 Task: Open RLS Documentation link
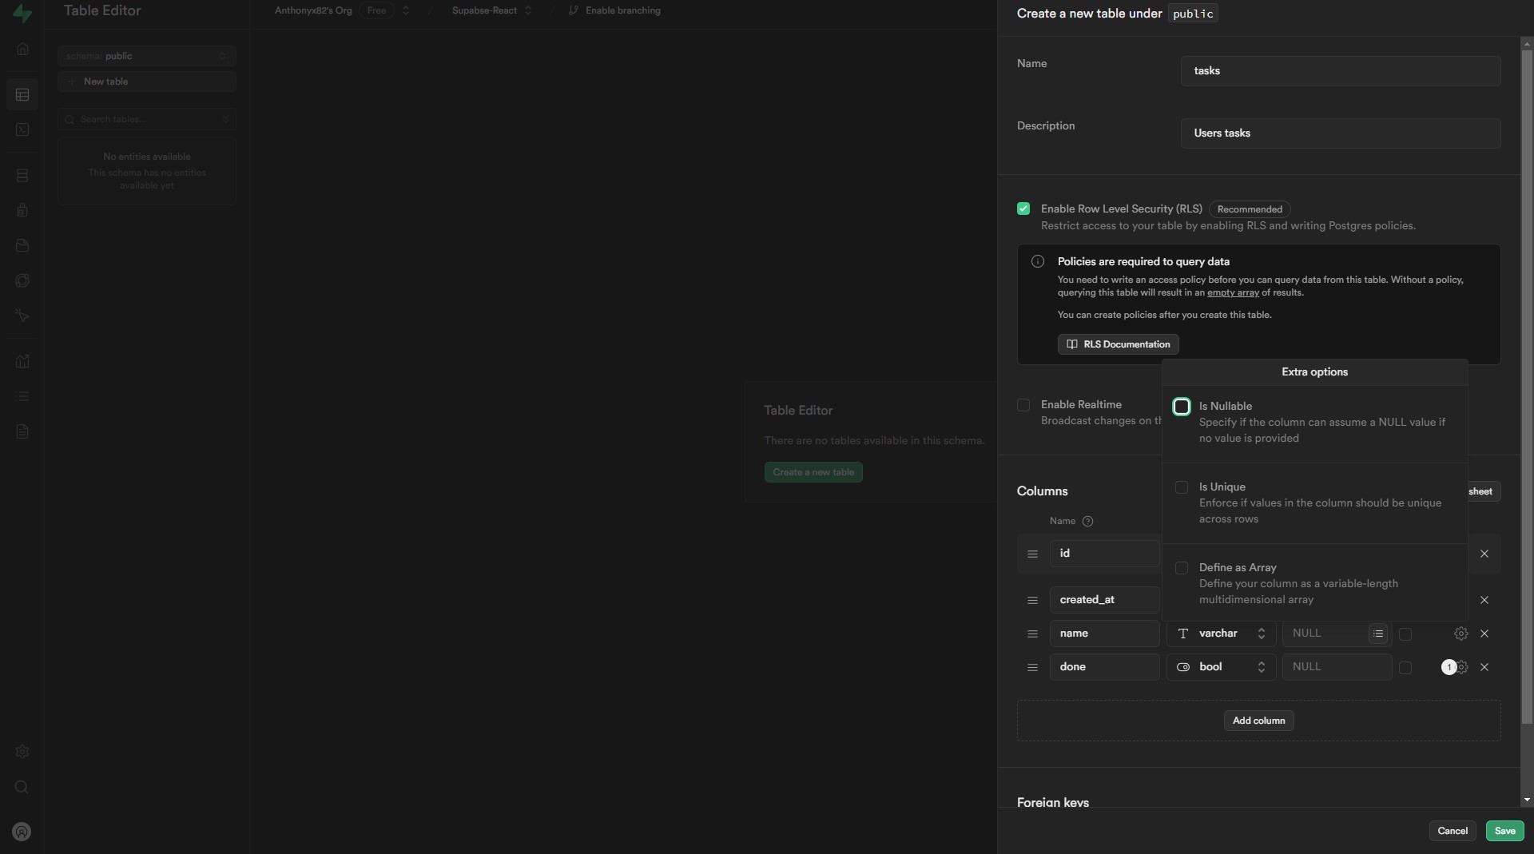[x=1118, y=344]
